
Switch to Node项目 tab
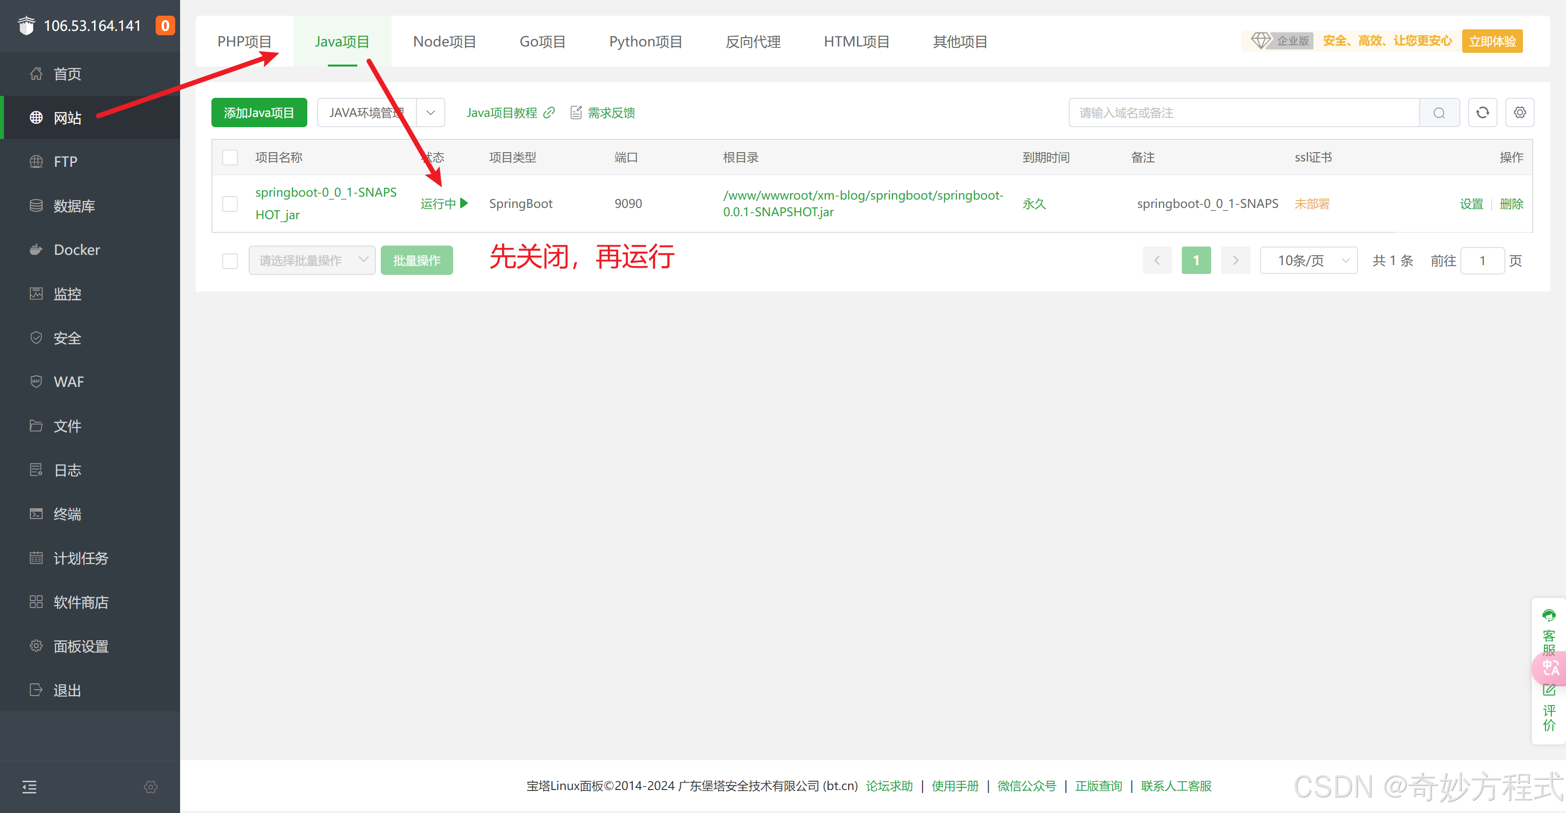click(444, 41)
